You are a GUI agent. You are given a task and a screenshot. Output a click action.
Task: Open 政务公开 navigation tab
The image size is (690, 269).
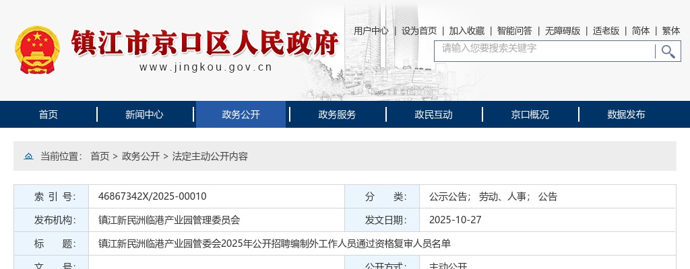pos(241,115)
